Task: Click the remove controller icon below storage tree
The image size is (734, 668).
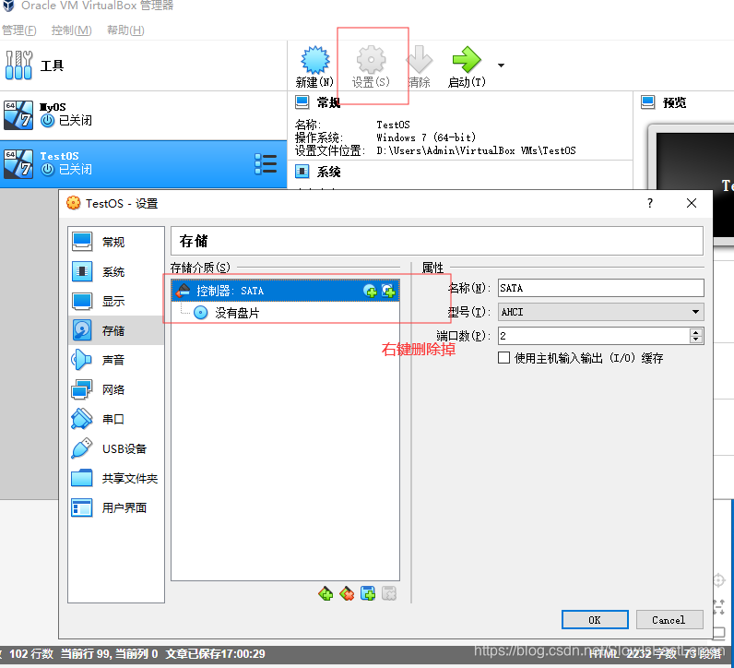Action: 347,593
